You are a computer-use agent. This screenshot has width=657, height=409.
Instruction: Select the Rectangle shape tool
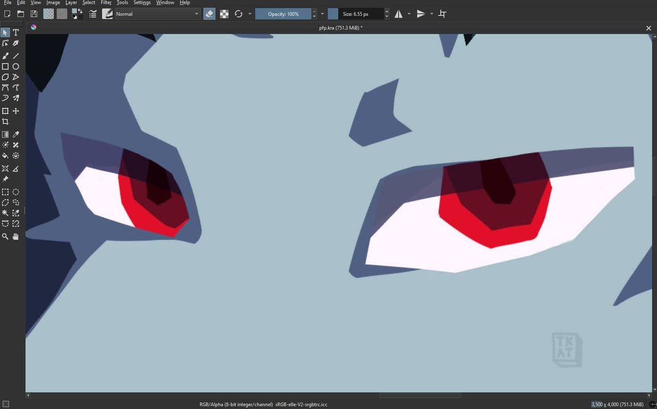click(5, 66)
